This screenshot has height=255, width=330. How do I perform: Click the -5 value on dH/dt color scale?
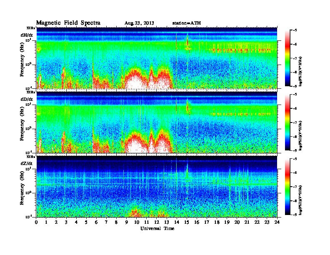click(295, 30)
